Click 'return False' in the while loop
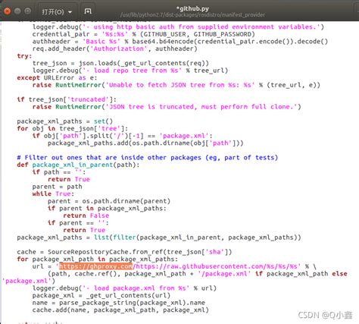Image resolution: width=359 pixels, height=324 pixels. pyautogui.click(x=86, y=215)
